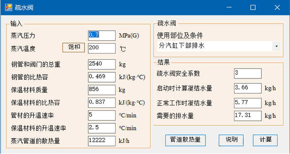Viewport: 290px width, 154px height.
Task: Edit the 保温材料的比热容 field
Action: click(102, 103)
